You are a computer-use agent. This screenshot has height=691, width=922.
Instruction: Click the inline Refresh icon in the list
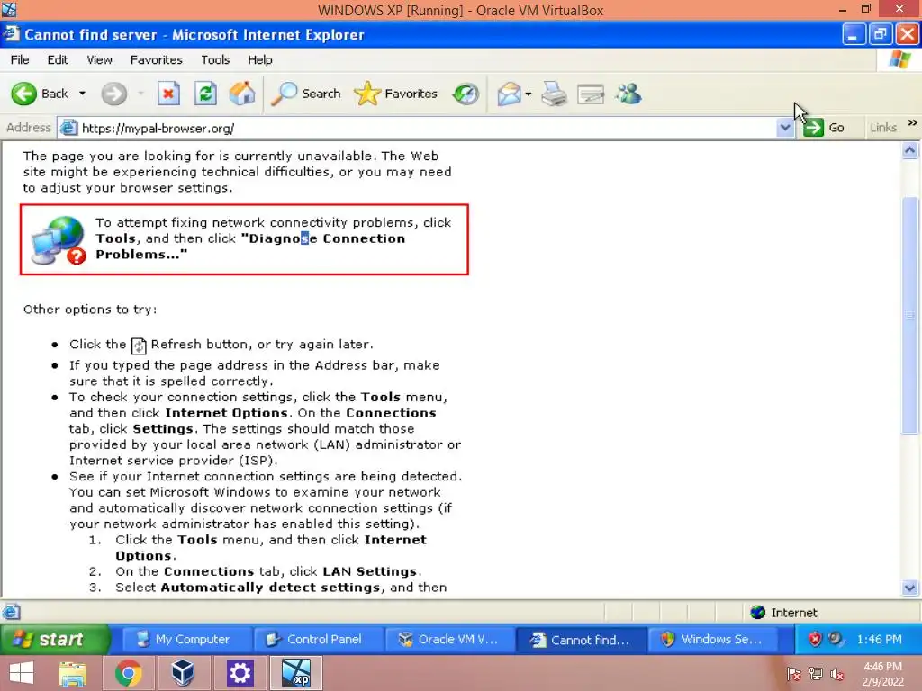138,345
